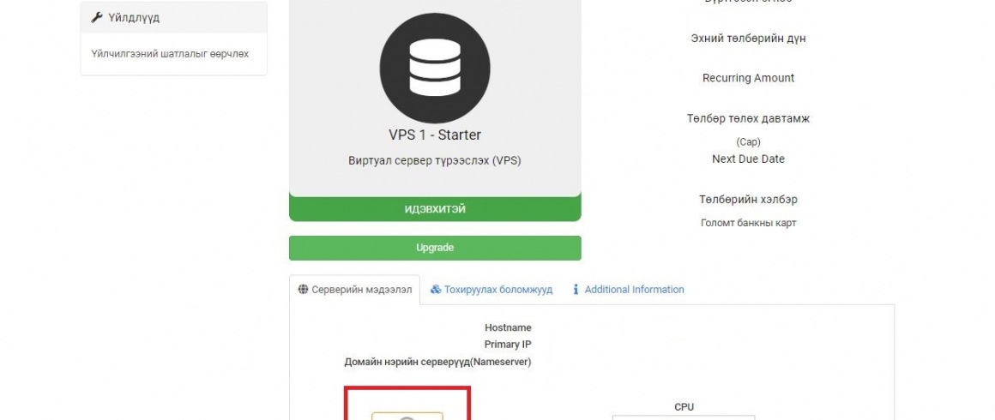Switch to the Серверийн мэдээлэл tab

tap(355, 290)
